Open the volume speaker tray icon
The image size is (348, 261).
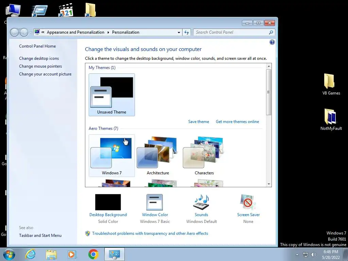[314, 255]
